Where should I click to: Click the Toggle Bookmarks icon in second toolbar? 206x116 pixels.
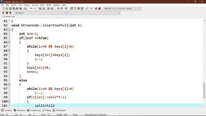click(7, 13)
